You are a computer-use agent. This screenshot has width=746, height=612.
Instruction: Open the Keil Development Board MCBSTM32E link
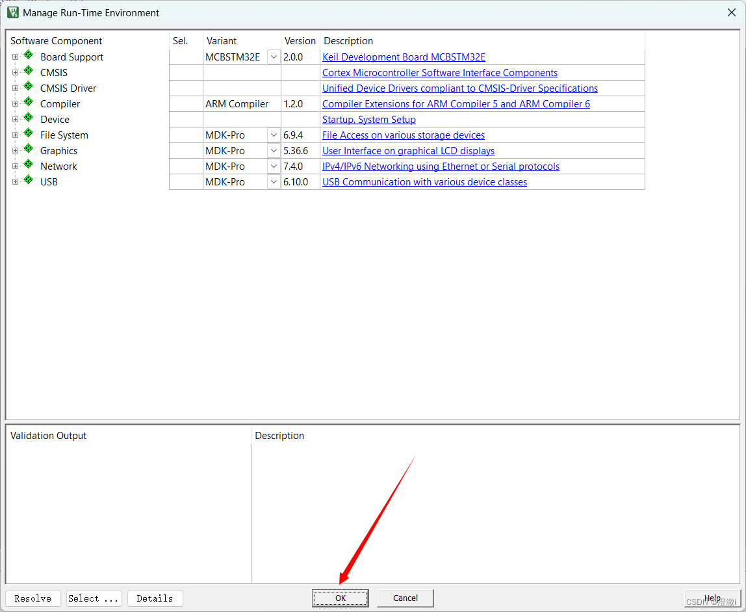click(404, 57)
